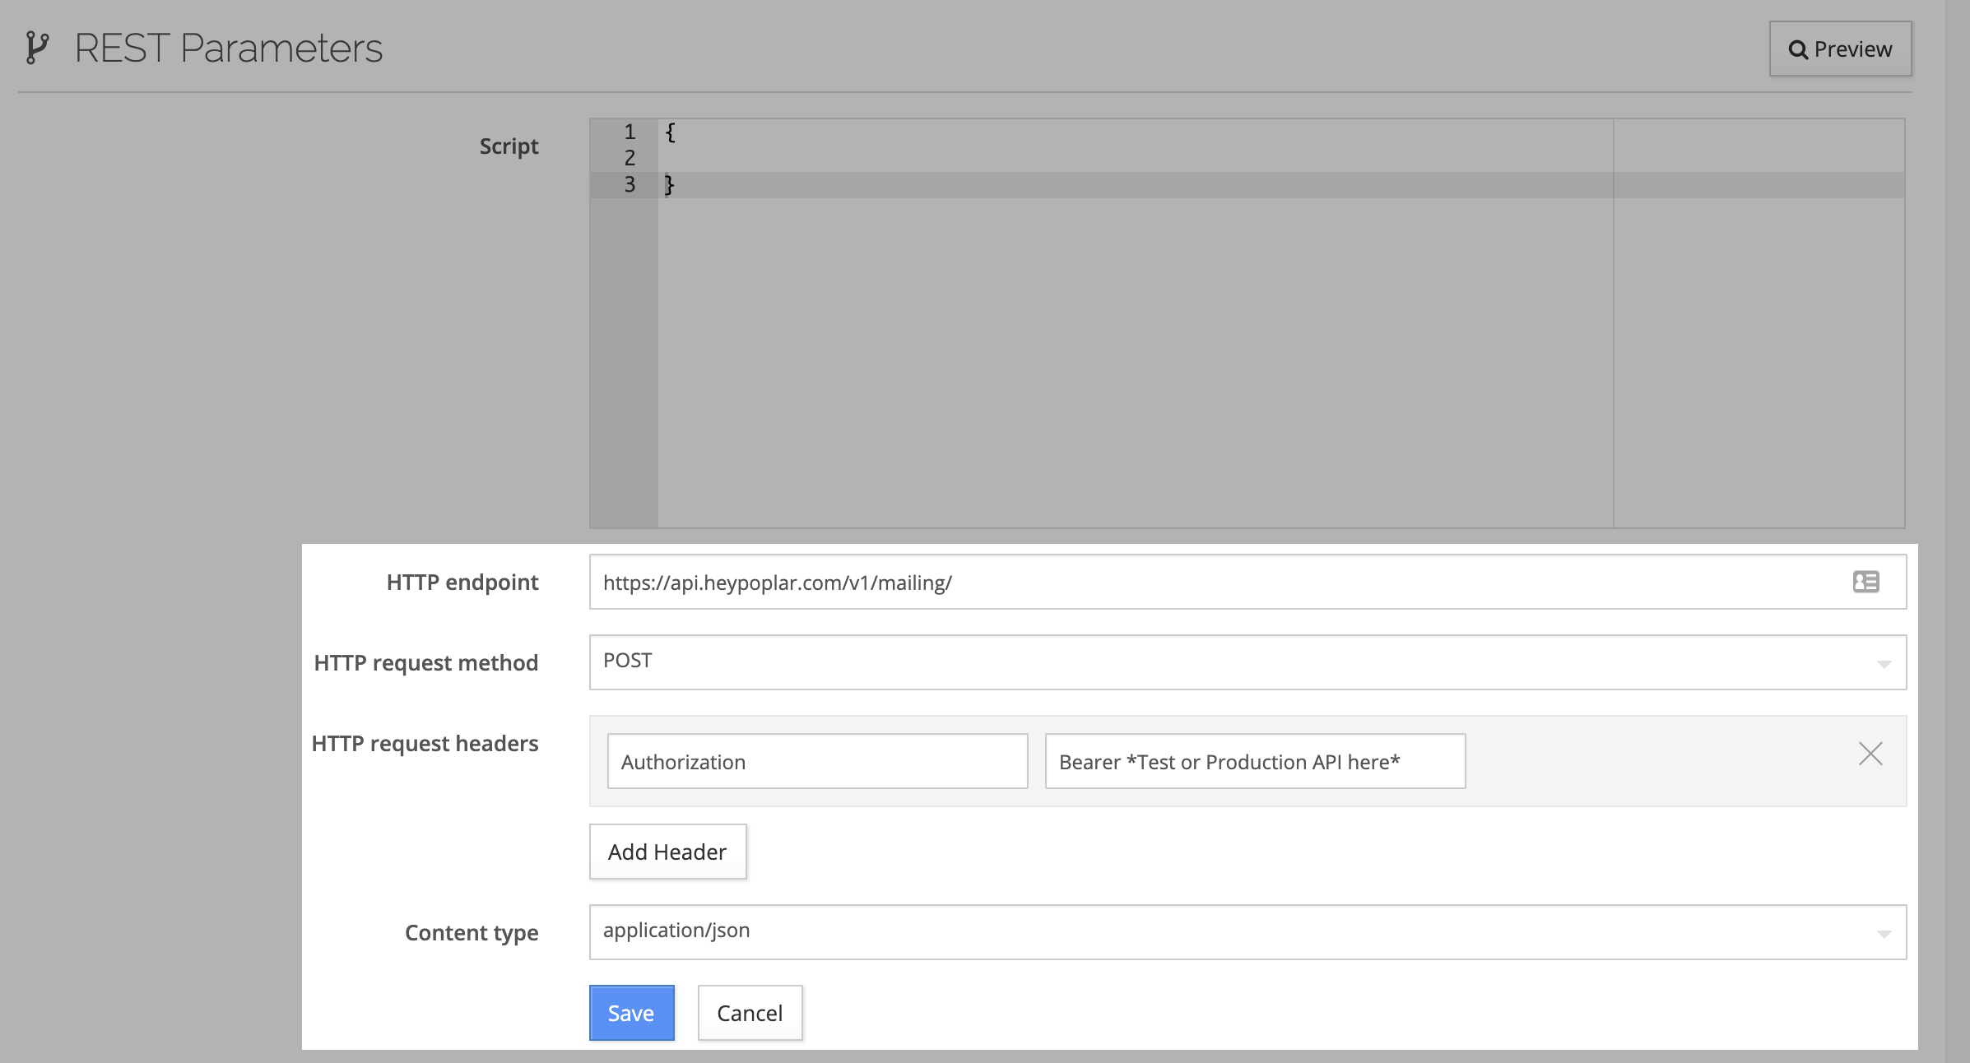Click the Bearer token header value field
This screenshot has width=1970, height=1063.
[1255, 762]
